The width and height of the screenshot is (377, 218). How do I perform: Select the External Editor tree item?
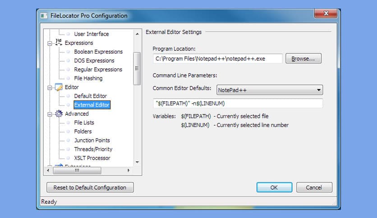point(92,105)
